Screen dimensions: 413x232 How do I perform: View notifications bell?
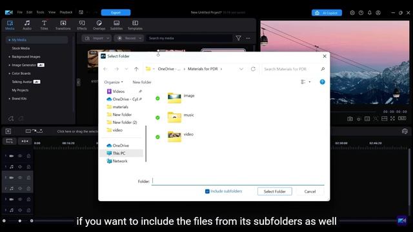click(x=370, y=13)
